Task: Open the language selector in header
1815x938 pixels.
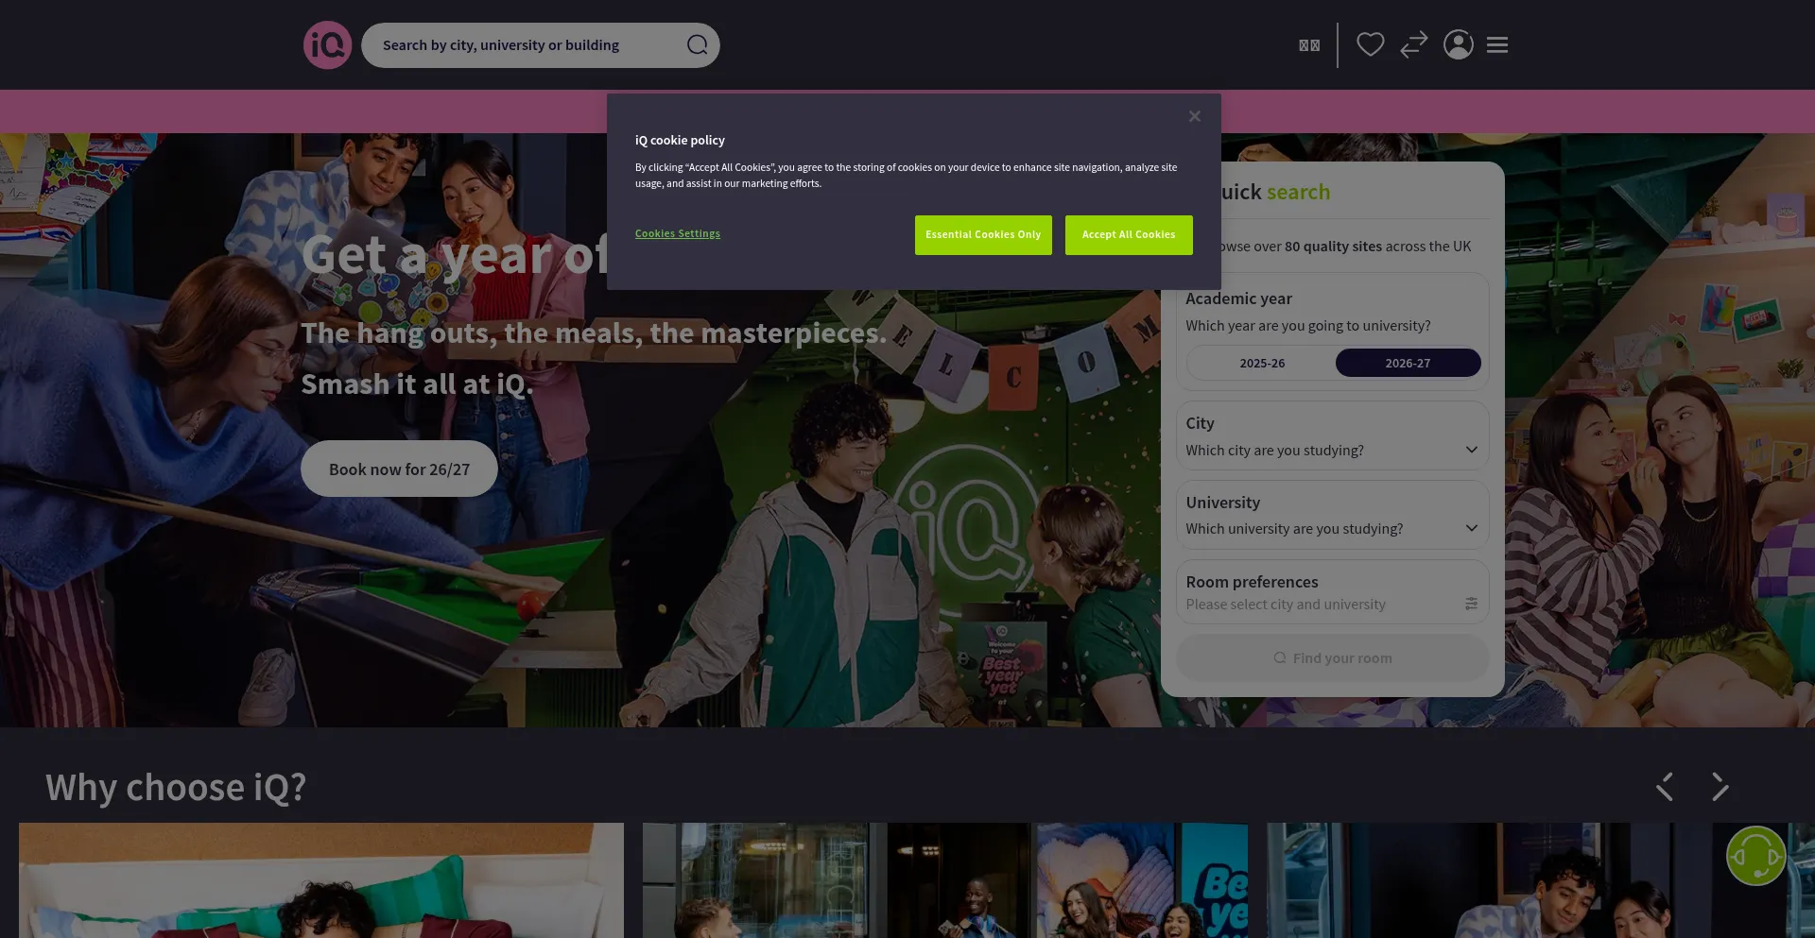Action: point(1308,45)
